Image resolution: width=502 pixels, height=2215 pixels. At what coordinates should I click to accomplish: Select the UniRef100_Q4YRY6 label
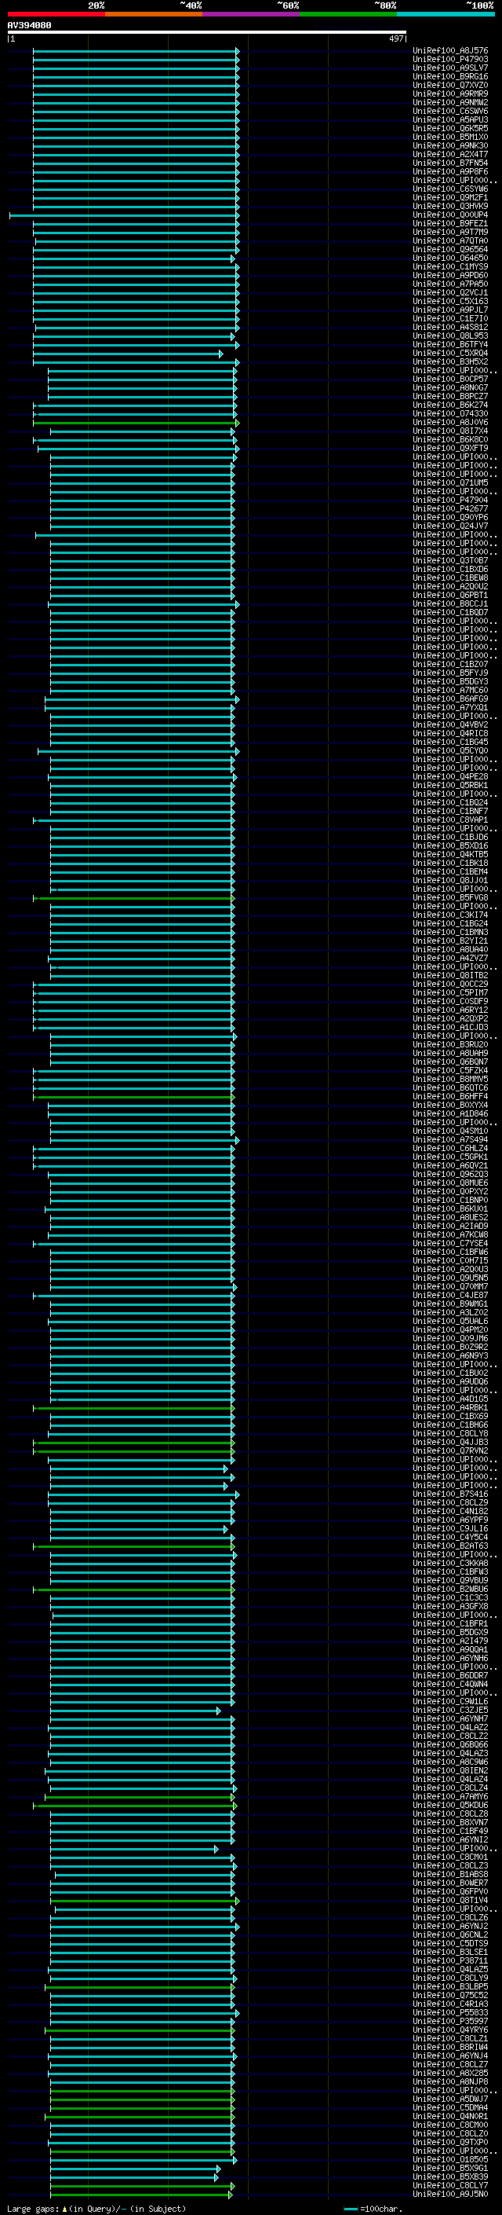click(x=450, y=2030)
